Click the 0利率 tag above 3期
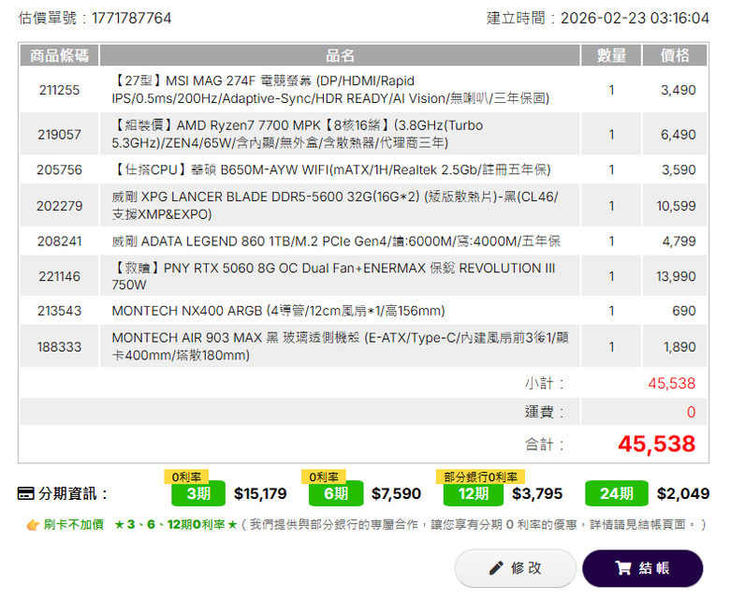The image size is (730, 600). coord(186,476)
